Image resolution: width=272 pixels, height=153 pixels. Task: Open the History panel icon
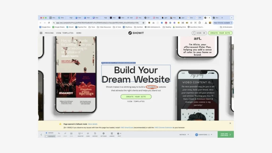tap(96, 134)
